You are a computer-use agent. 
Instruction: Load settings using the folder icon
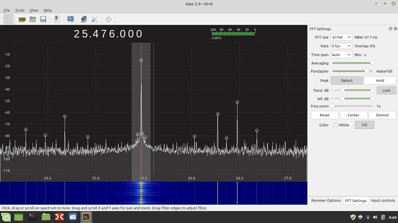[33, 19]
